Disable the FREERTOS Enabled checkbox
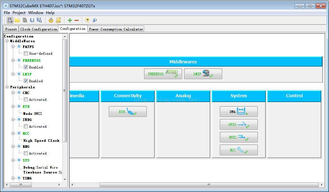Screen dimensions: 329x192 26,67
